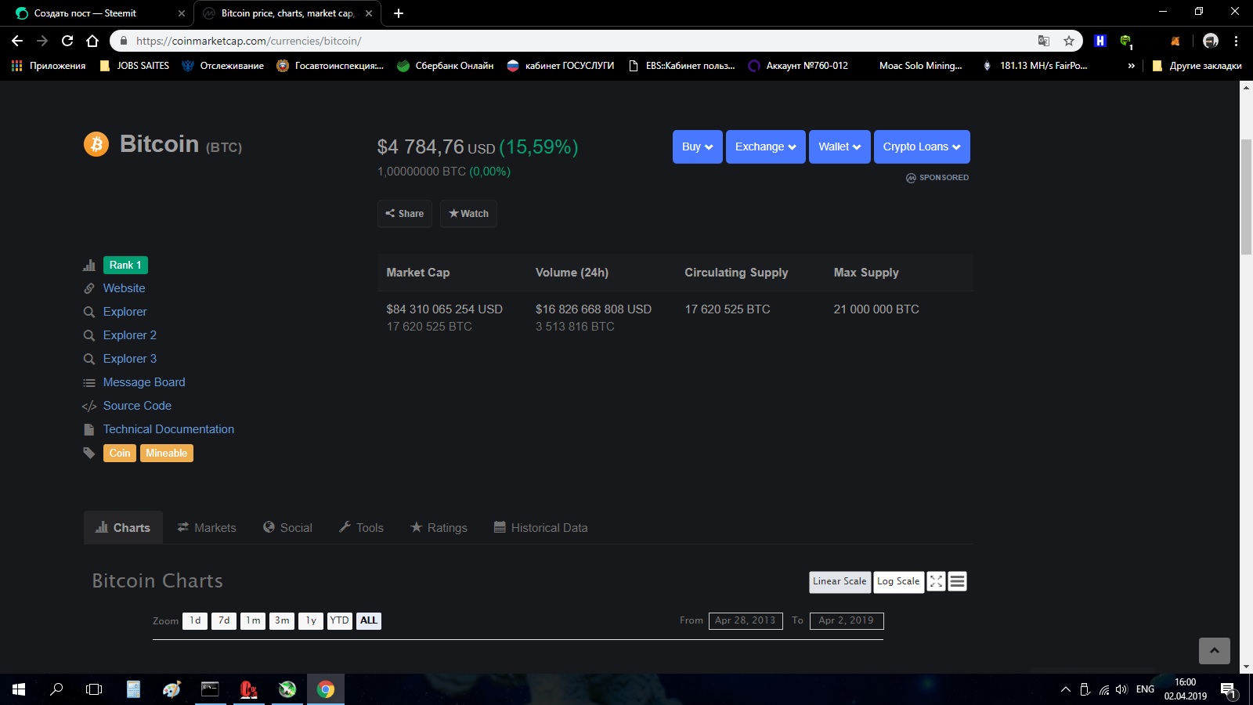Set chart zoom to ALL
This screenshot has height=705, width=1253.
pyautogui.click(x=369, y=621)
